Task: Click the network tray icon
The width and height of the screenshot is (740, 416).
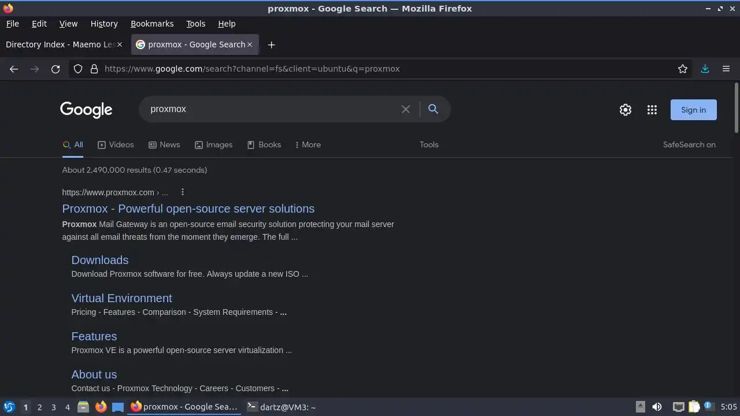Action: pyautogui.click(x=679, y=407)
